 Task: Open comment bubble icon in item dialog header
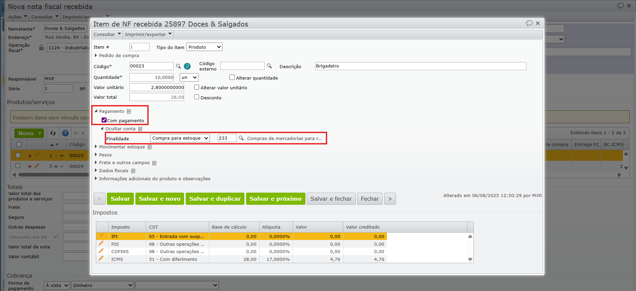[x=529, y=23]
